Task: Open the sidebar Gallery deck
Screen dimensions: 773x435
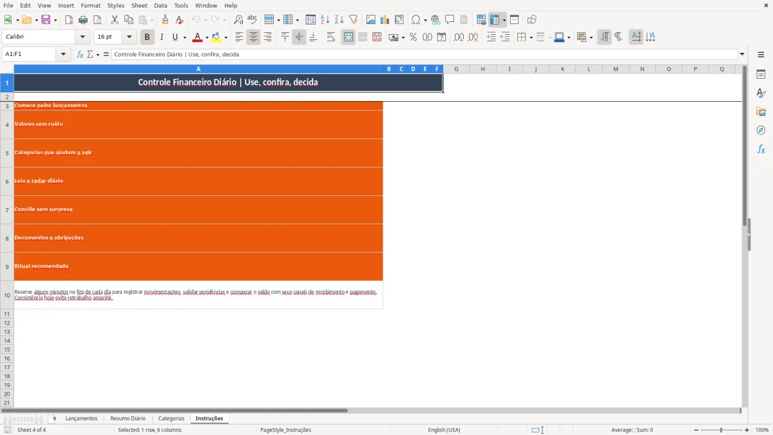Action: 761,111
